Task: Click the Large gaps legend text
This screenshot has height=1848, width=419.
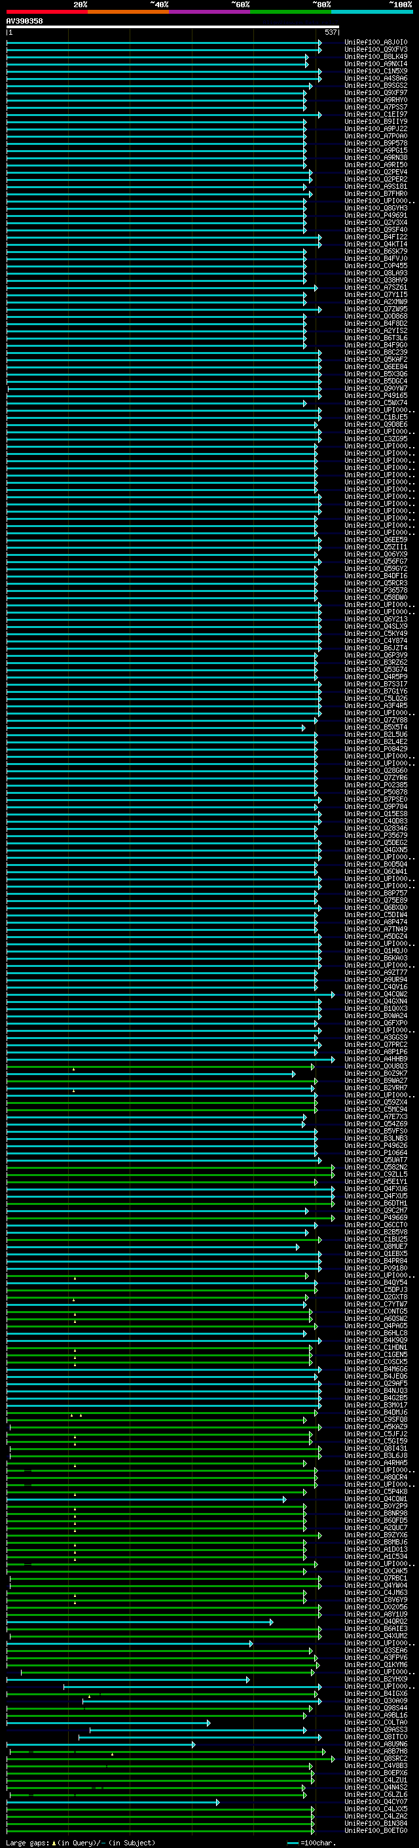Action: point(81,1842)
